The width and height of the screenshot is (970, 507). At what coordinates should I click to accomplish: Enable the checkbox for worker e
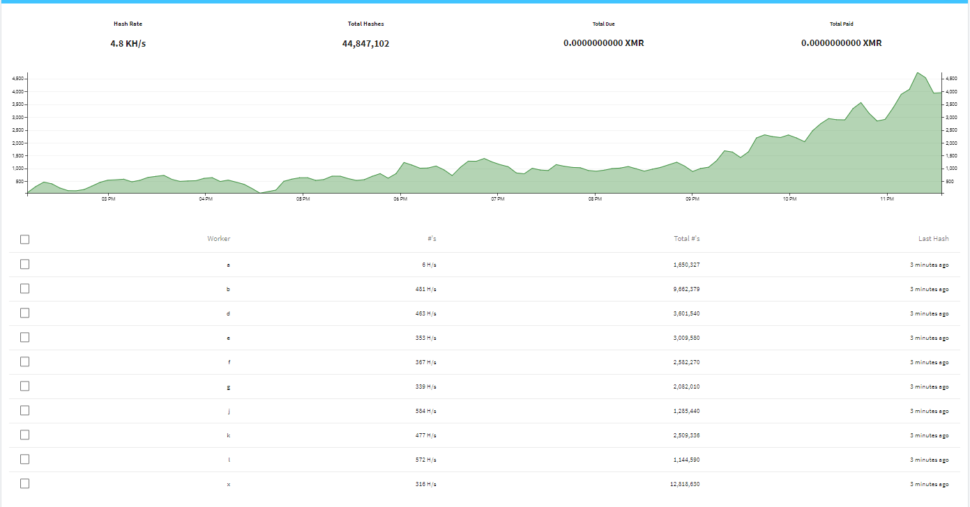coord(25,337)
